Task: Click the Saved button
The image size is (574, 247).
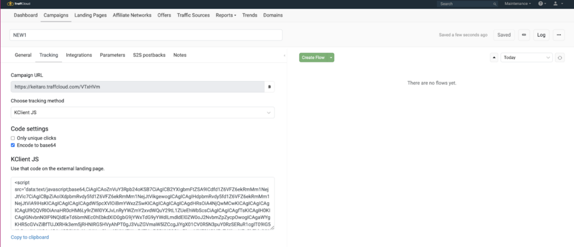Action: [x=504, y=35]
